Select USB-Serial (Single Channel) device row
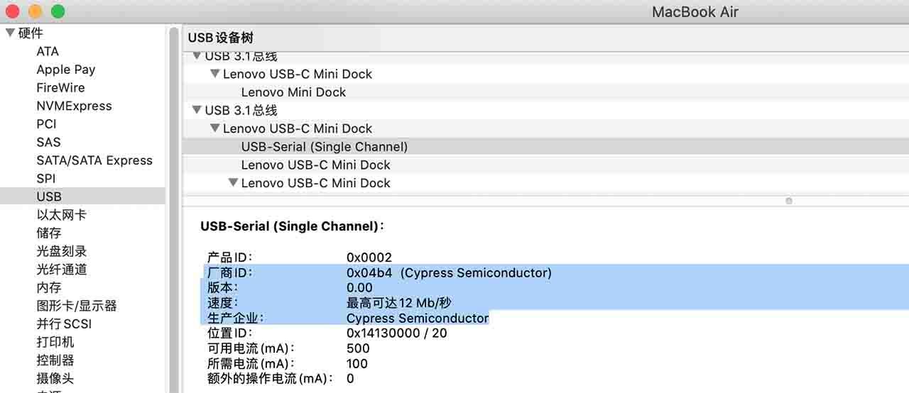 point(324,147)
